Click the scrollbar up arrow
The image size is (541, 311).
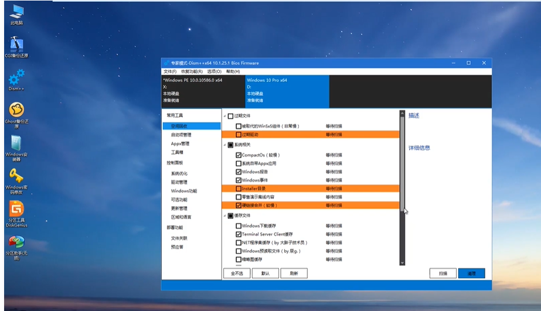click(x=402, y=114)
